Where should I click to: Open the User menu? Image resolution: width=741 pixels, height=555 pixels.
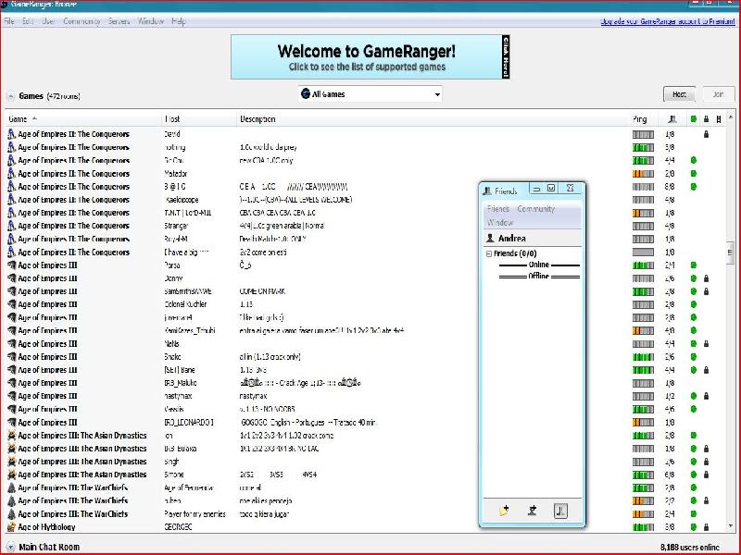tap(49, 21)
